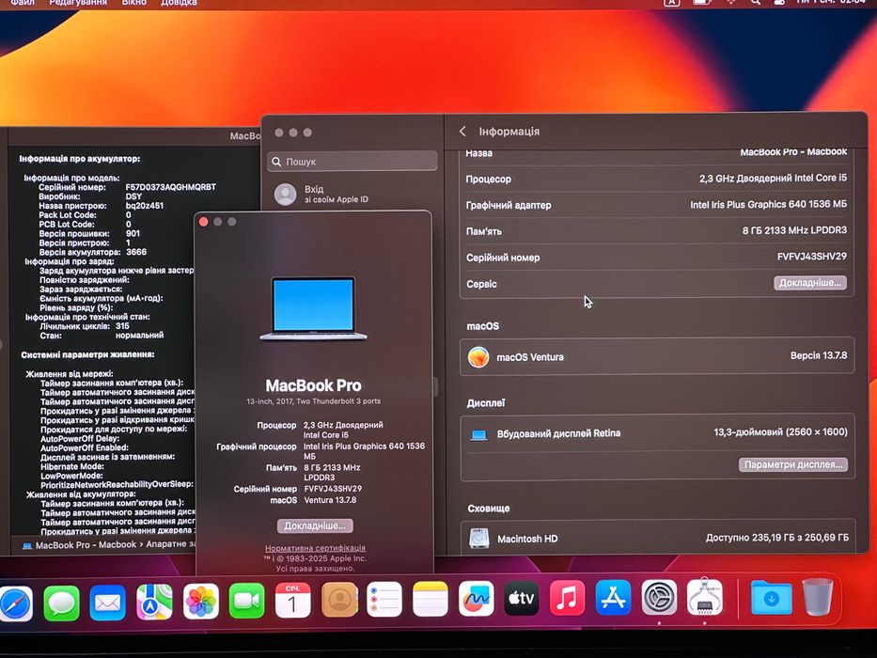Launch Contacts from the Dock
877x658 pixels.
[x=339, y=600]
